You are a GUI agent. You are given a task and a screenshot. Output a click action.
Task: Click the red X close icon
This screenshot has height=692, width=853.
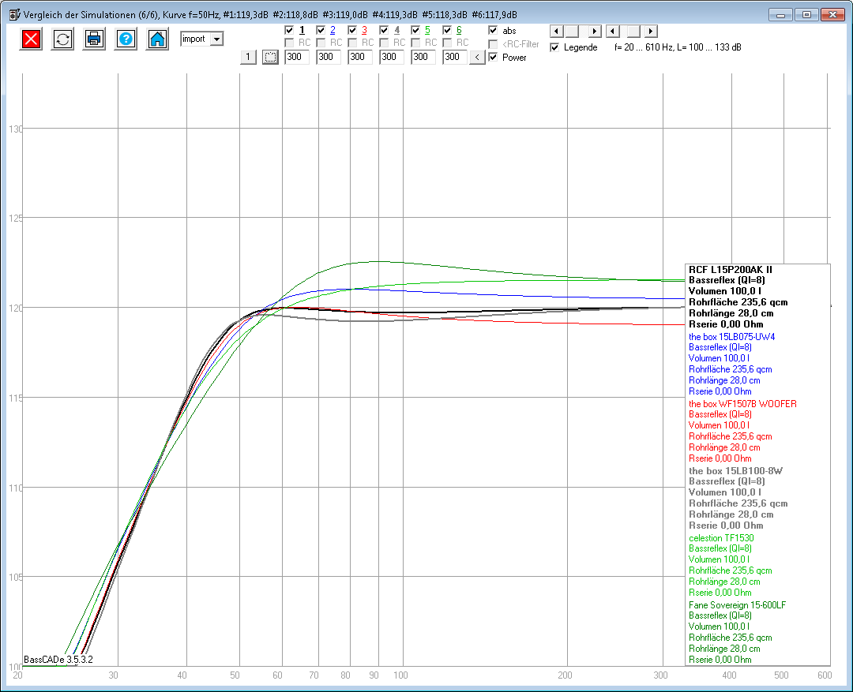click(x=31, y=39)
